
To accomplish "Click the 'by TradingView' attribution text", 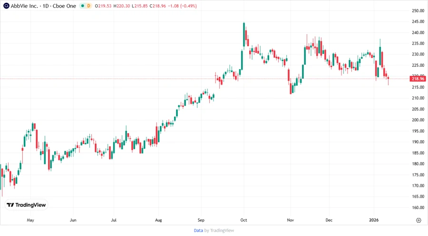I will [219, 230].
